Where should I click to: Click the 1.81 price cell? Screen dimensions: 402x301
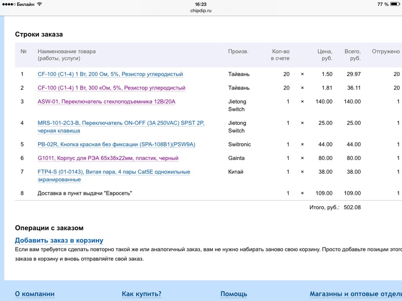[x=327, y=88]
